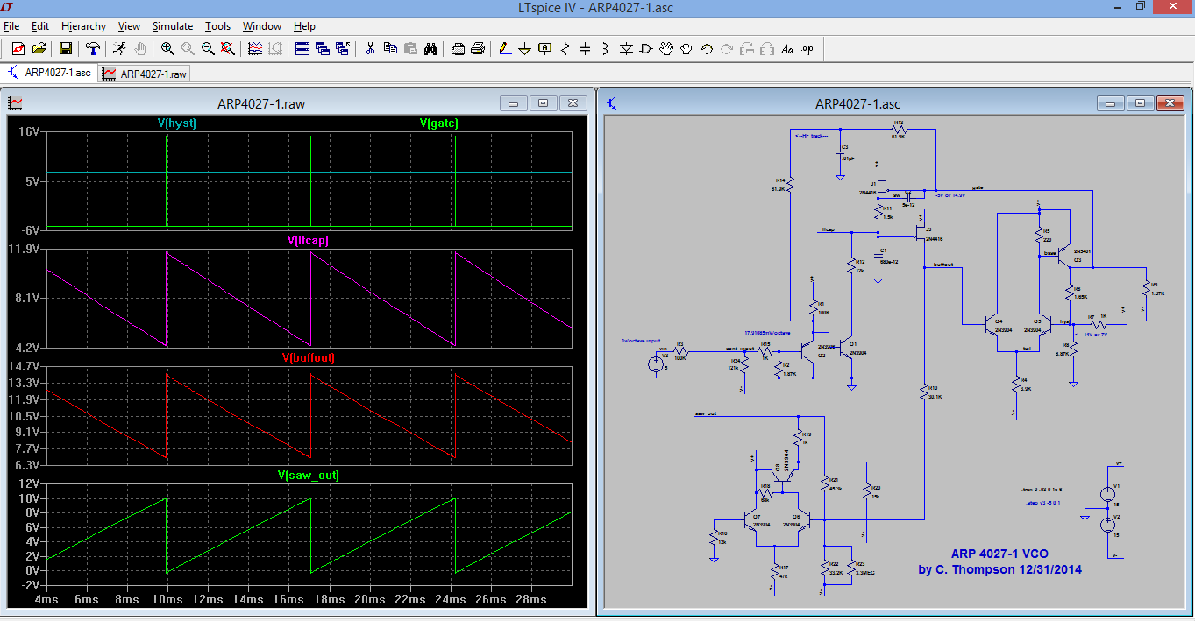
Task: Open the Simulate menu
Action: [172, 26]
